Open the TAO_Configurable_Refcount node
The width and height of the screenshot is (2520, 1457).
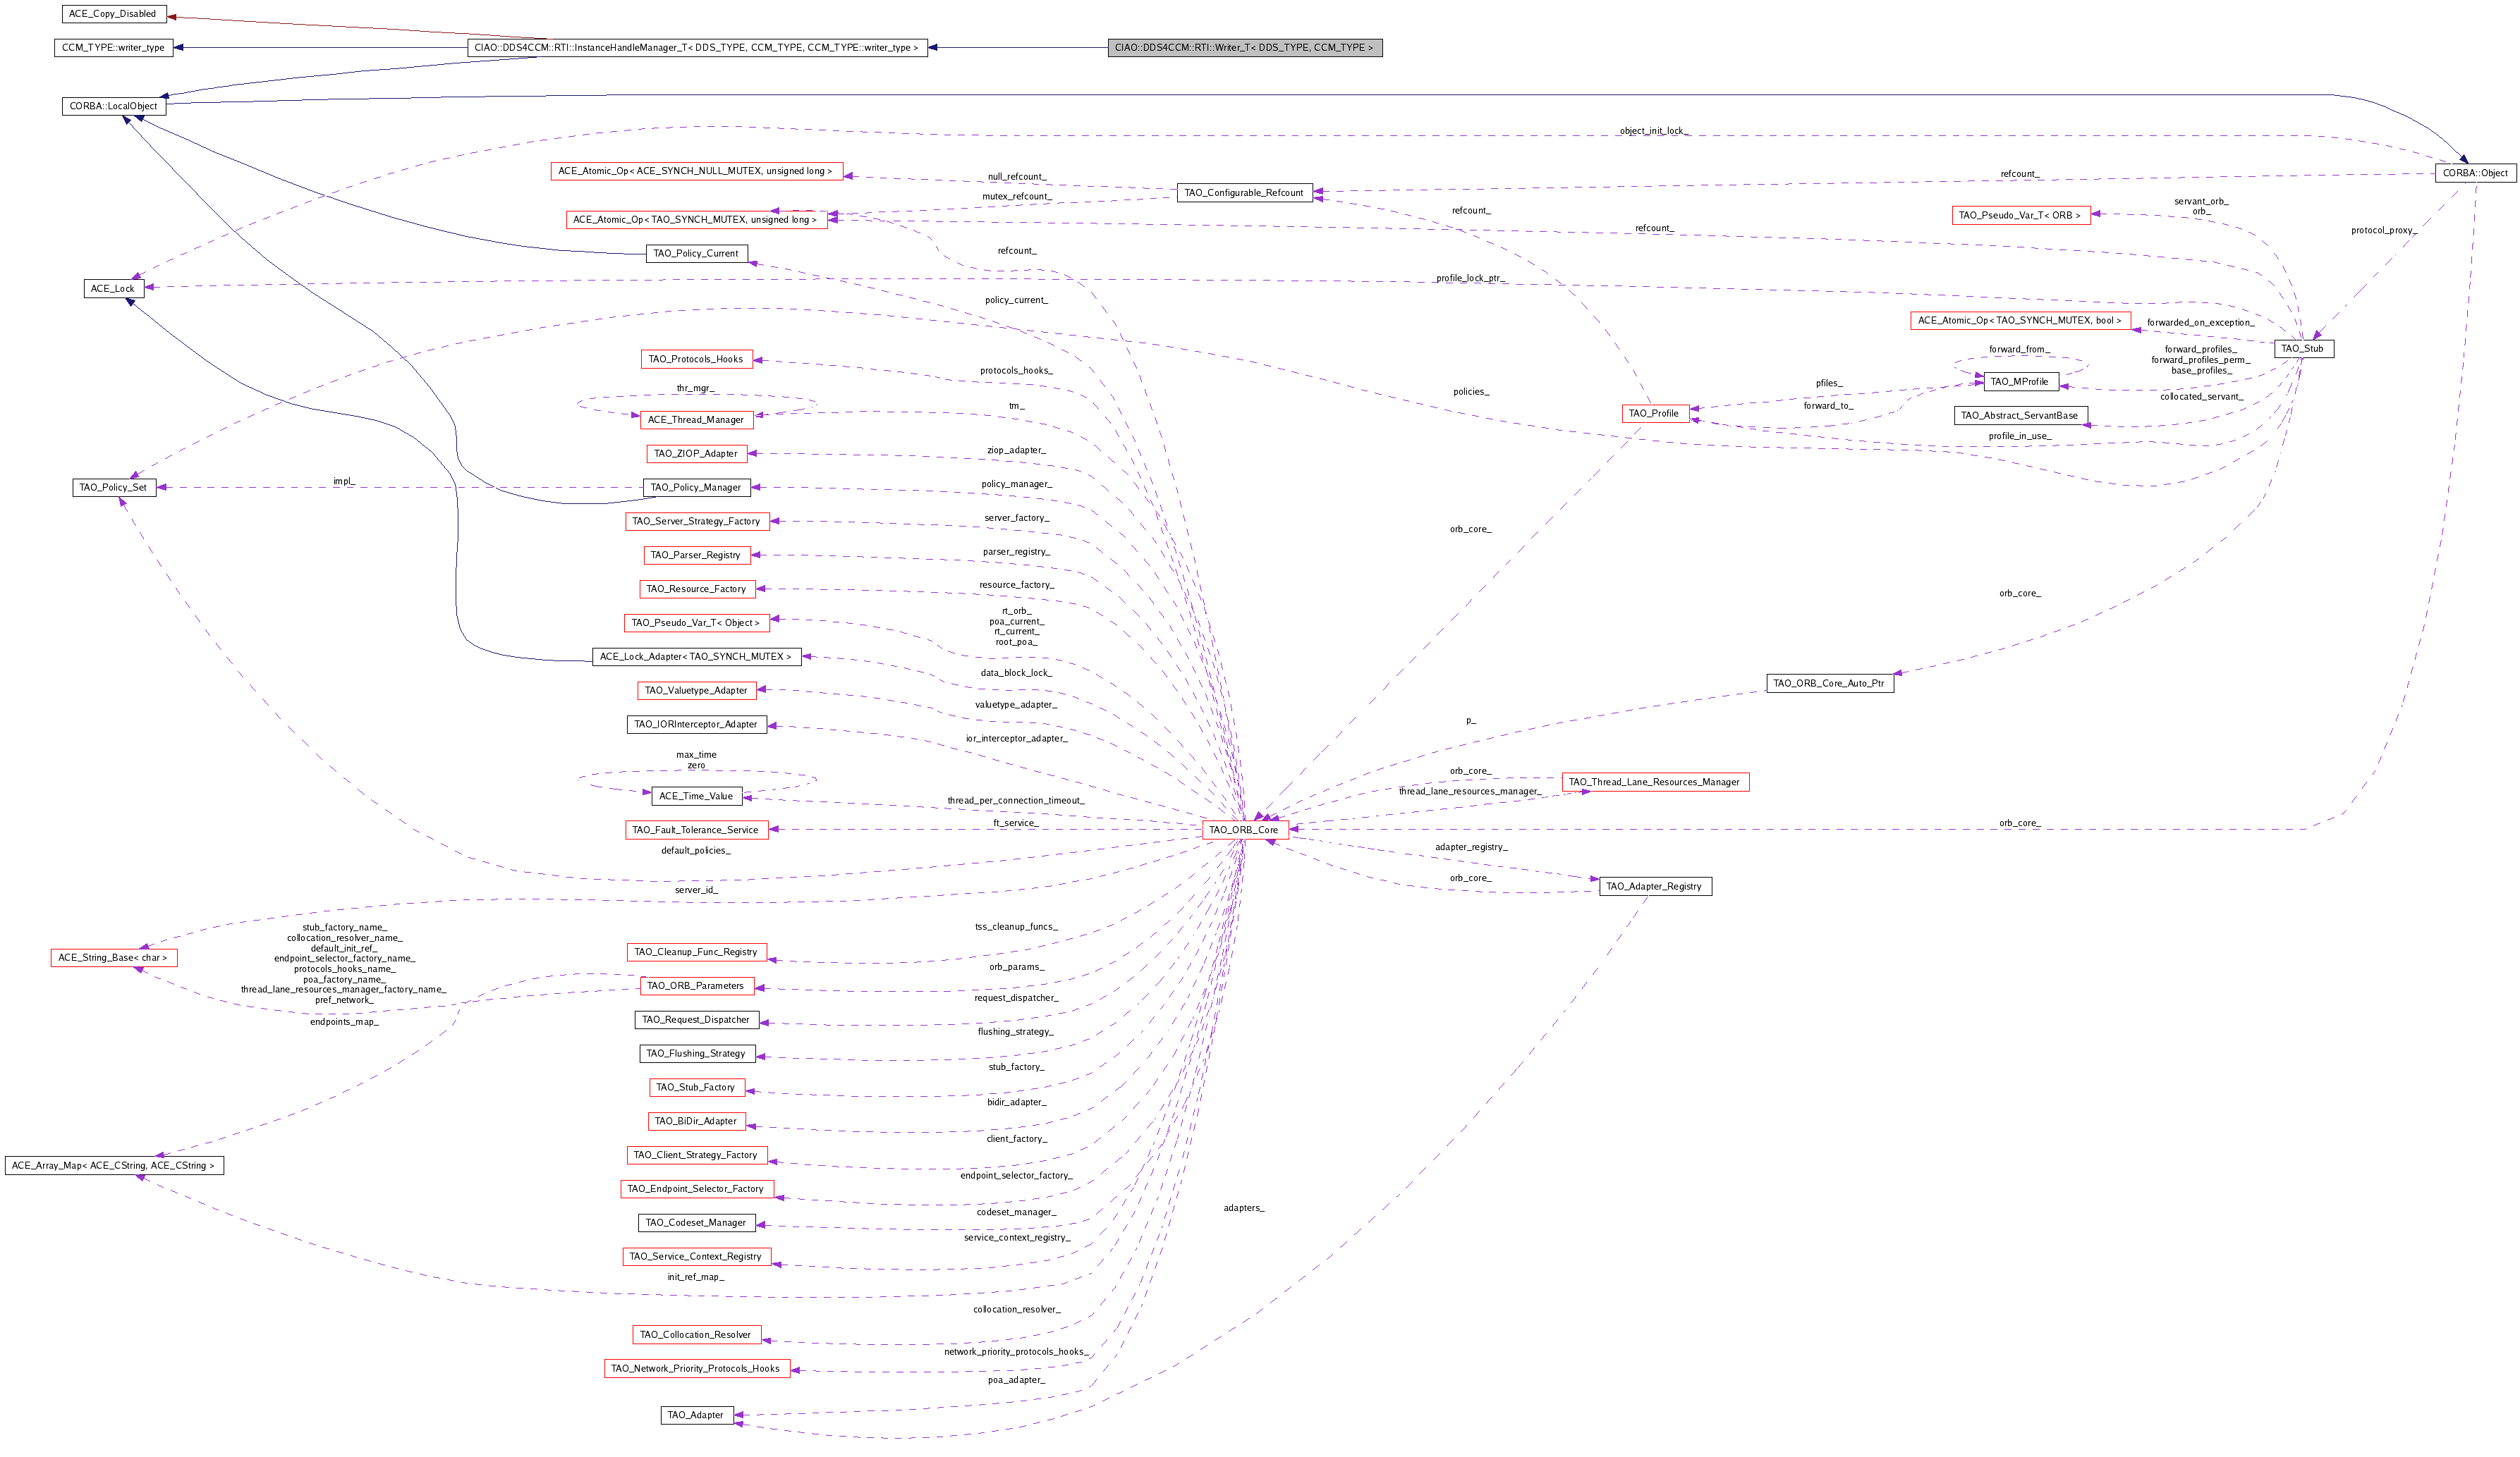pos(1244,193)
